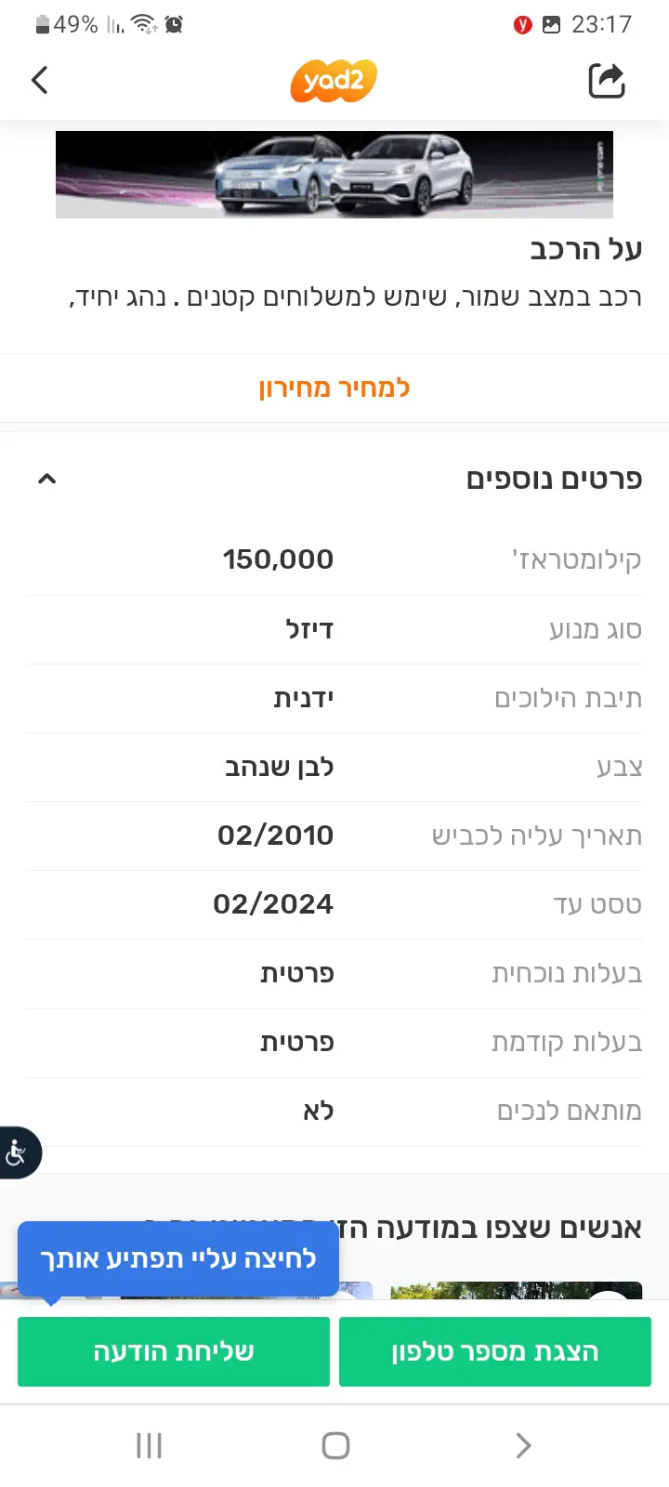Tap the electric cars ad banner
The height and width of the screenshot is (1487, 669).
click(x=334, y=174)
